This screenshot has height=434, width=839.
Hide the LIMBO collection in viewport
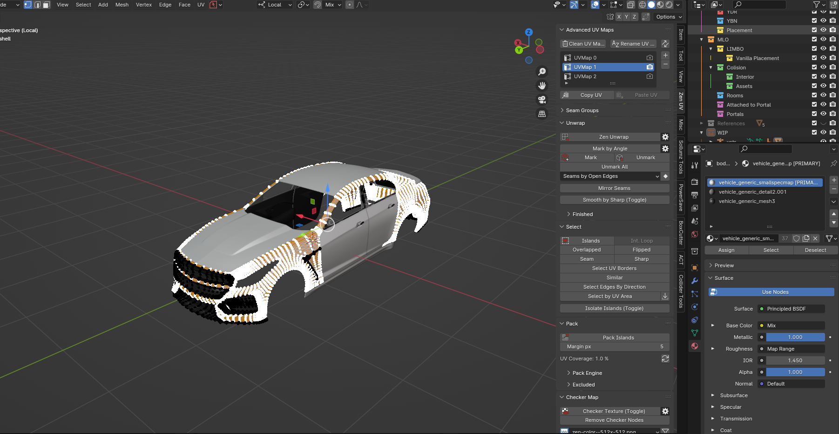[x=823, y=49]
